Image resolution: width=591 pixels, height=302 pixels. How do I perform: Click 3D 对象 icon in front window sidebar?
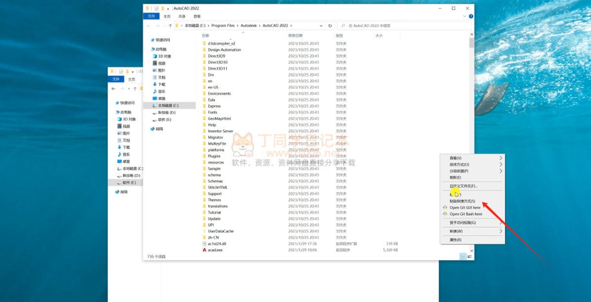pyautogui.click(x=154, y=56)
